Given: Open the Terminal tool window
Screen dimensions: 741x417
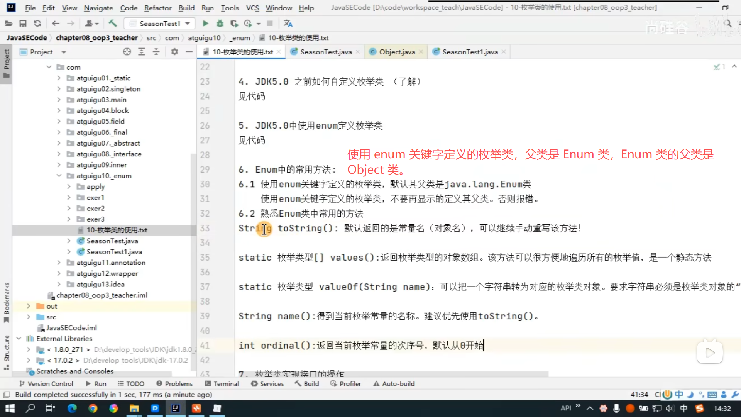Looking at the screenshot, I should click(222, 383).
